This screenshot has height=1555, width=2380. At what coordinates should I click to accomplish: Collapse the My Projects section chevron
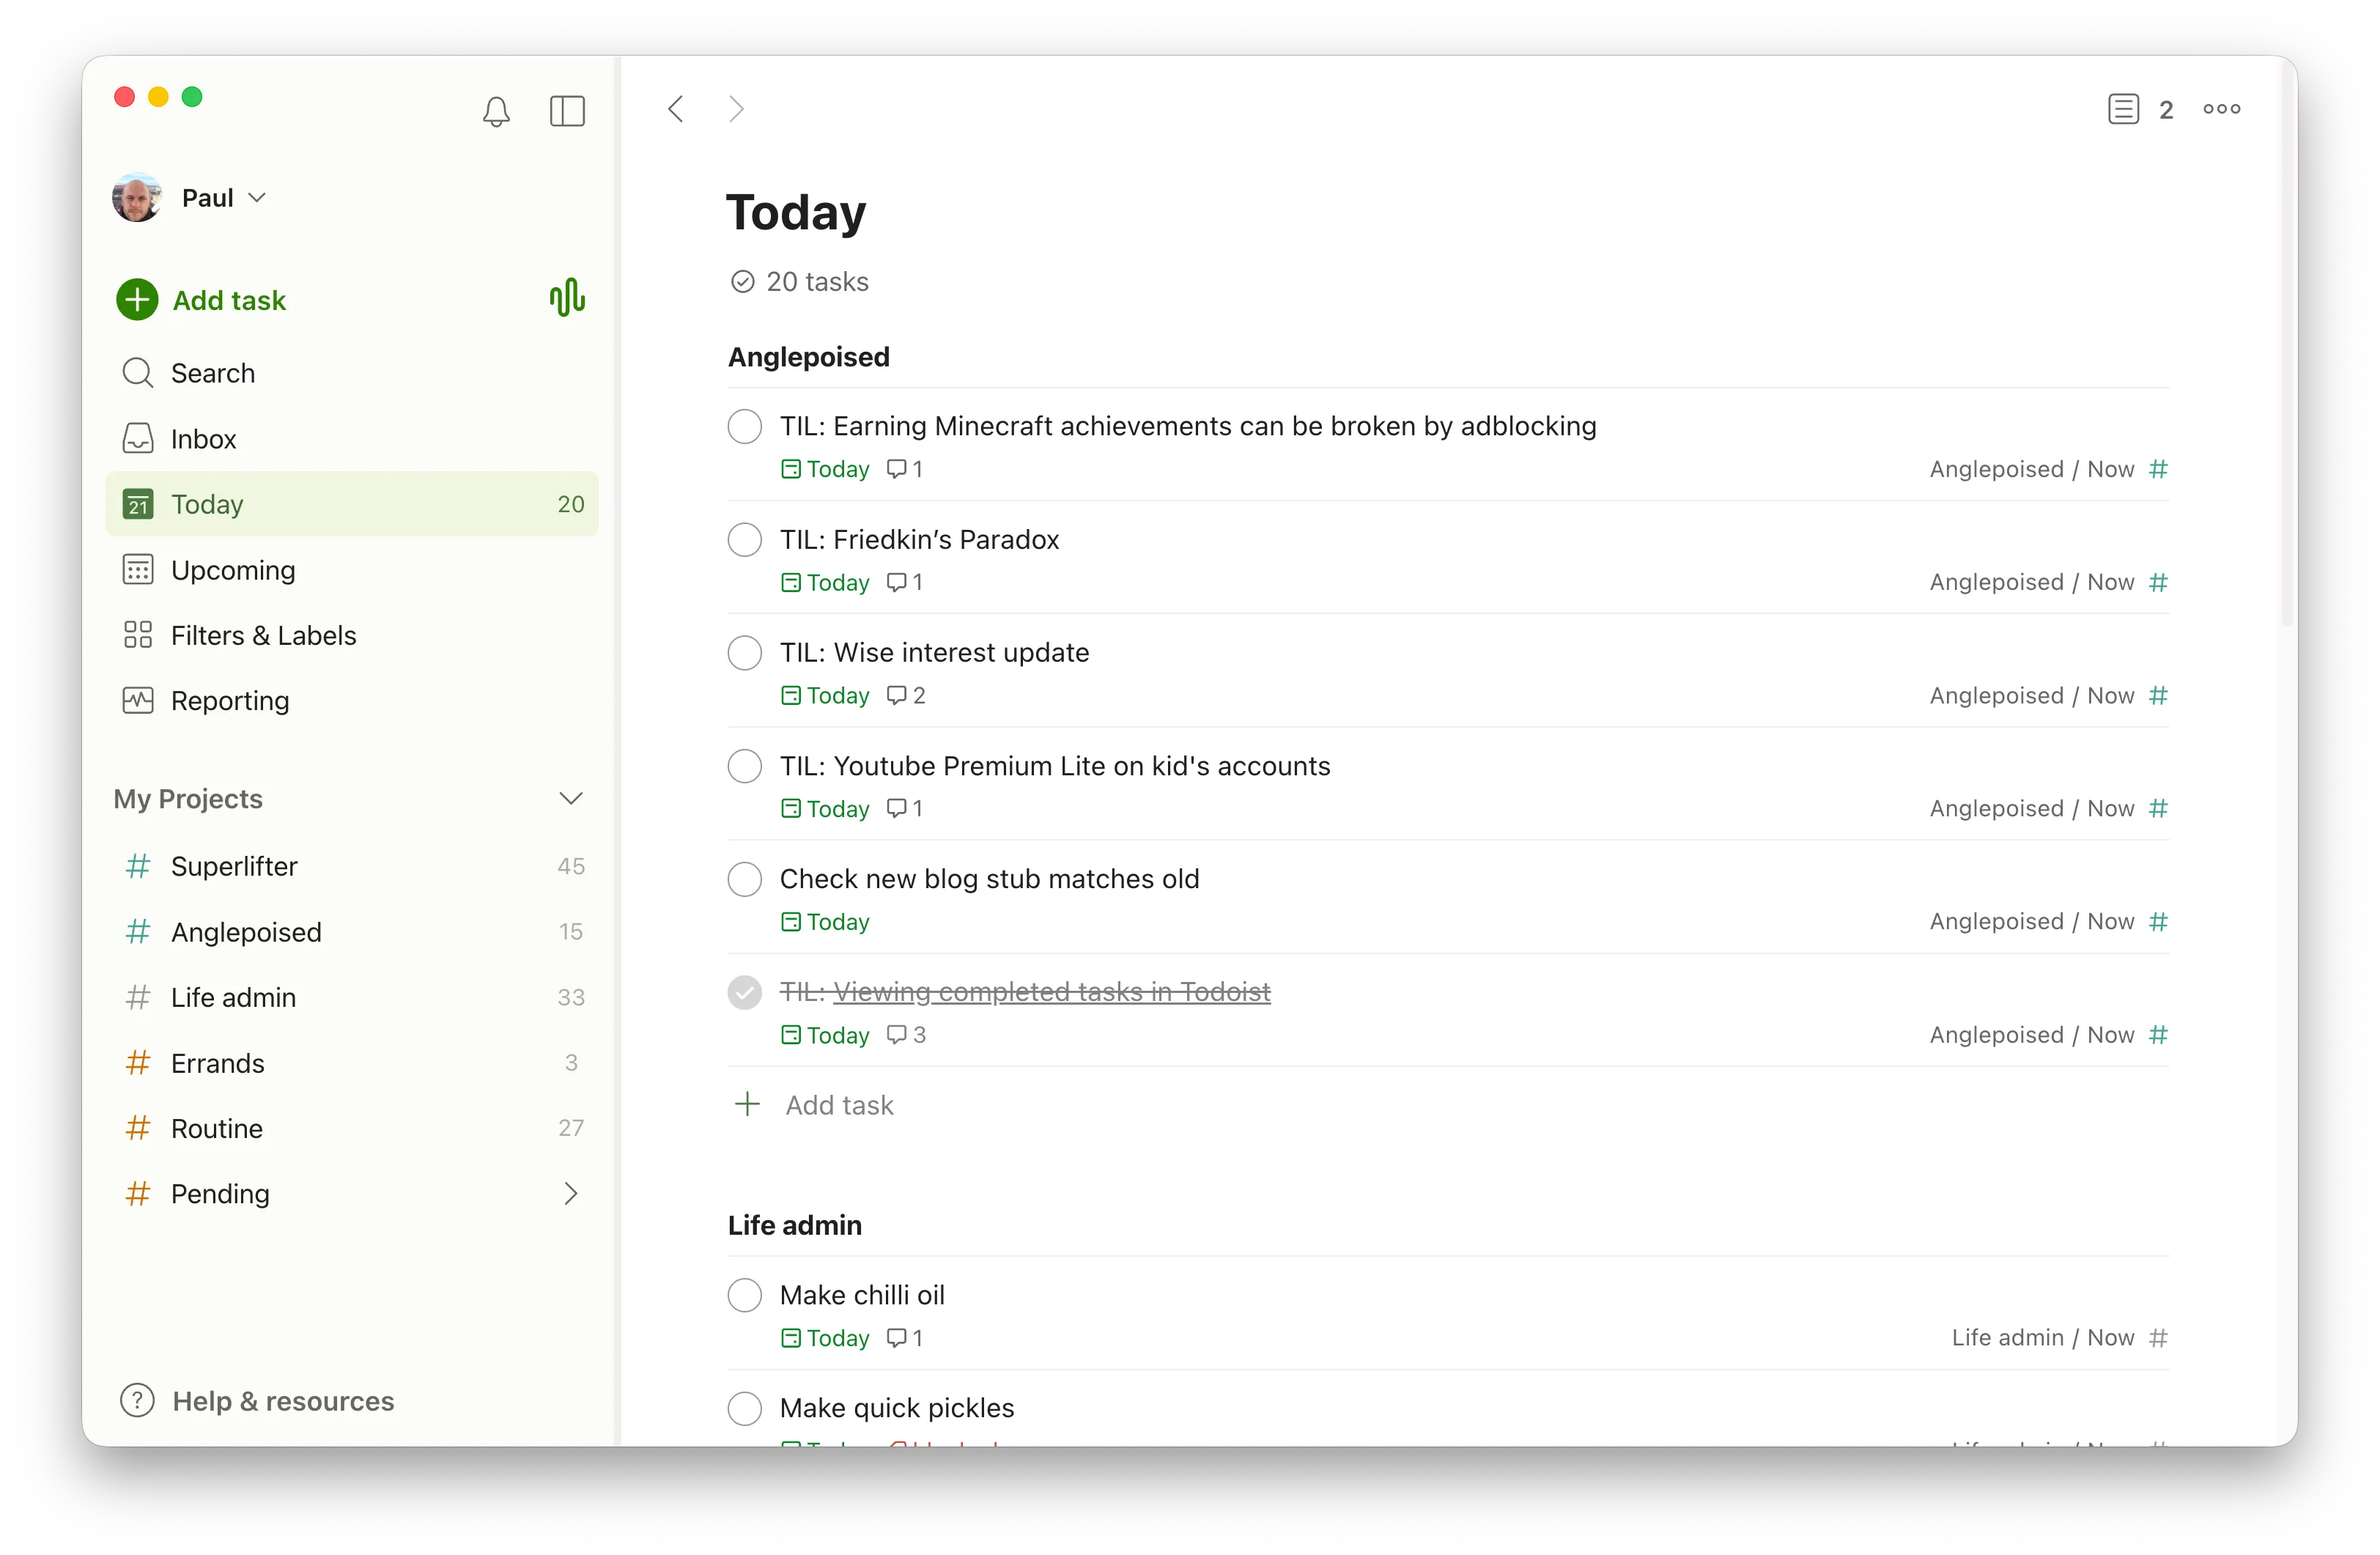pos(570,798)
